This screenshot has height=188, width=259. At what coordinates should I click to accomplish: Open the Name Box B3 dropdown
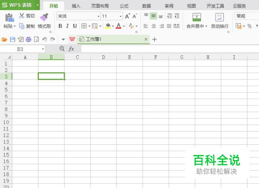pos(43,49)
